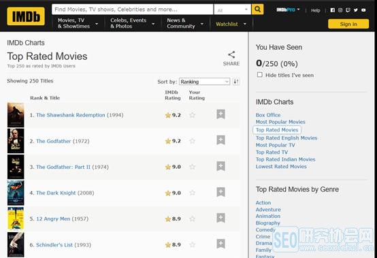
Task: Open Animation genre link
Action: (x=268, y=216)
